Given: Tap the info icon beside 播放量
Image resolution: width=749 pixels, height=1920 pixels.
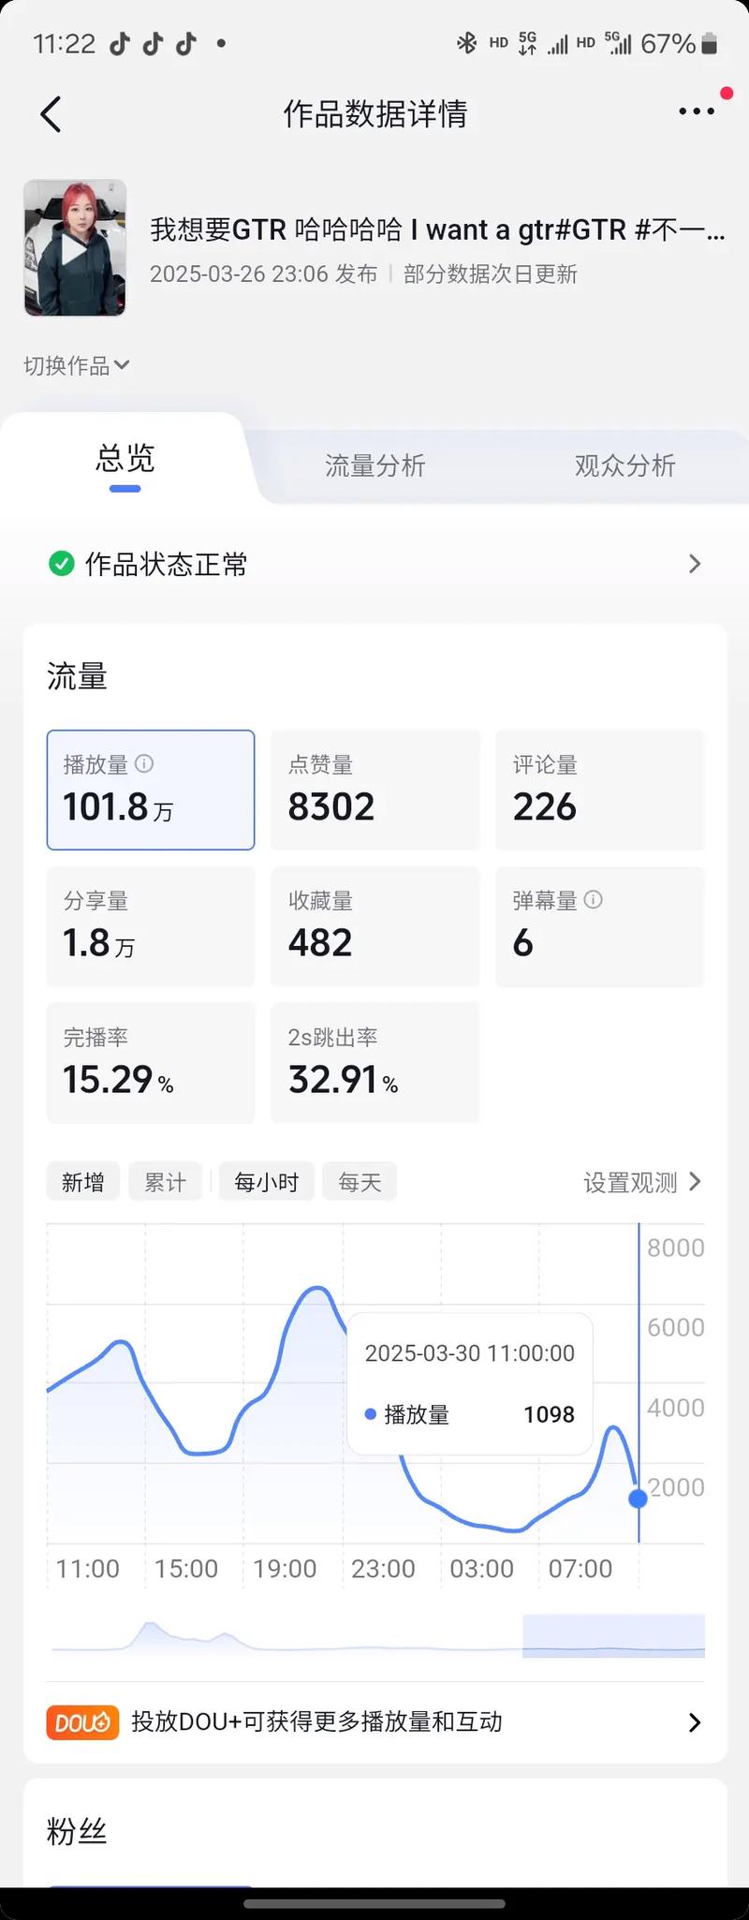Looking at the screenshot, I should click(x=144, y=763).
